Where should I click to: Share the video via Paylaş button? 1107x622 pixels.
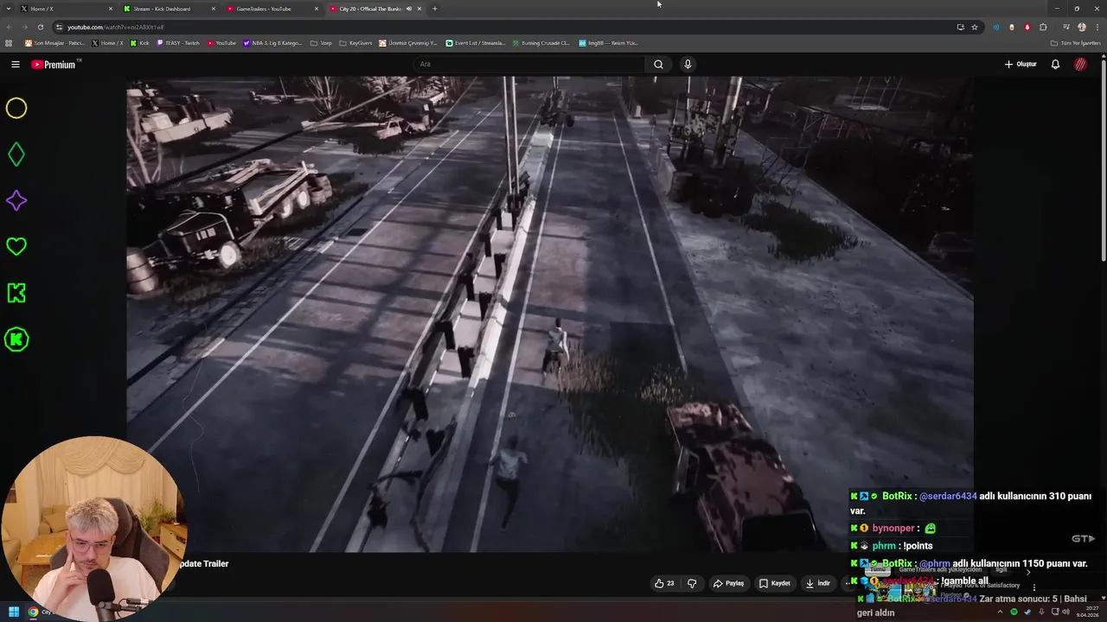728,583
